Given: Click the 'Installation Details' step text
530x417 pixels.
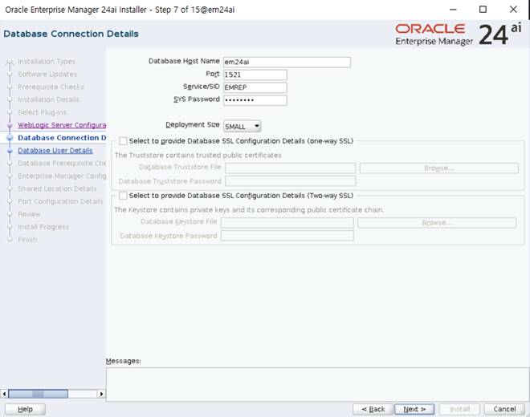Looking at the screenshot, I should (49, 99).
